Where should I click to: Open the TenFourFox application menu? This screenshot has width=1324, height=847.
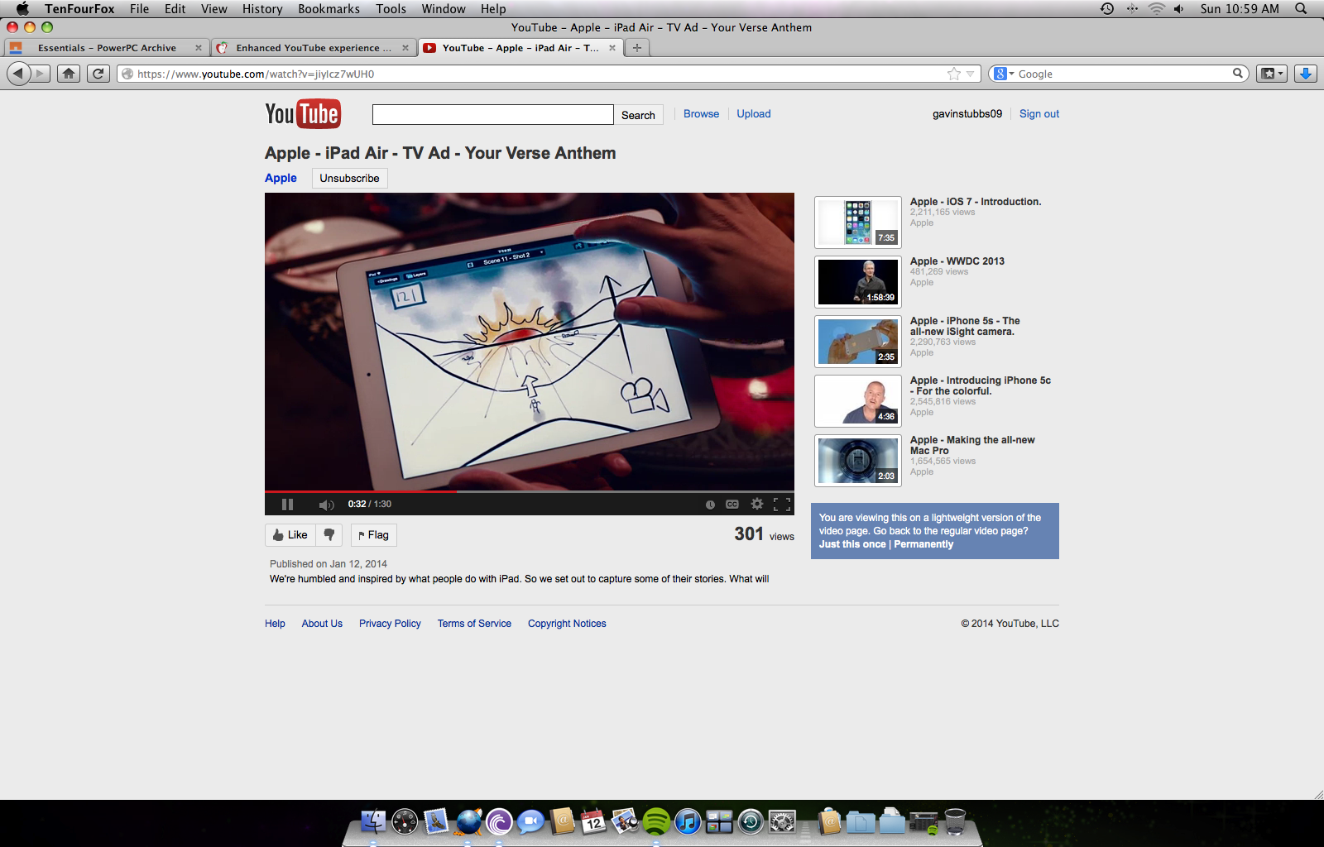(79, 9)
